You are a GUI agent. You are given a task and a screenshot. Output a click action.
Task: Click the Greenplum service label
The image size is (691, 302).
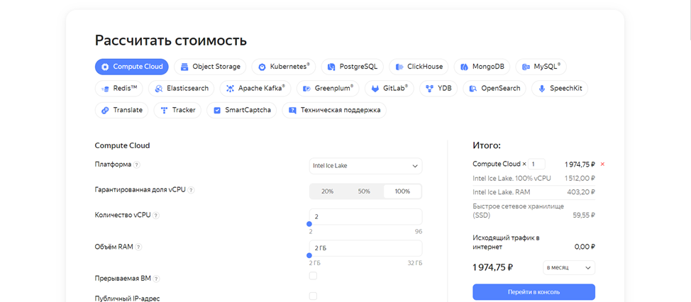tap(334, 88)
